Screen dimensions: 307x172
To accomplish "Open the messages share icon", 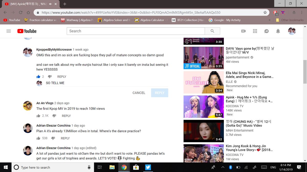I will (x=266, y=31).
